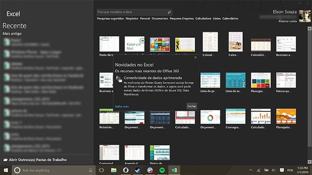Select the Calculadora suggested search
Screen dimensions: 312x175
203,18
